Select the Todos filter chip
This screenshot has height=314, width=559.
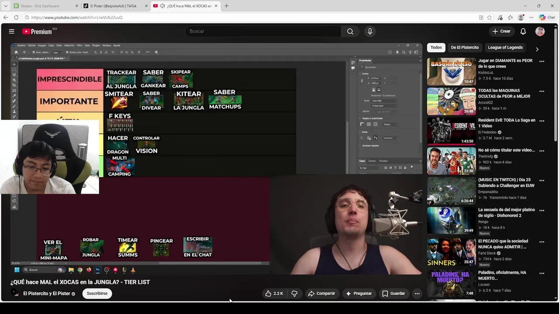pos(436,48)
